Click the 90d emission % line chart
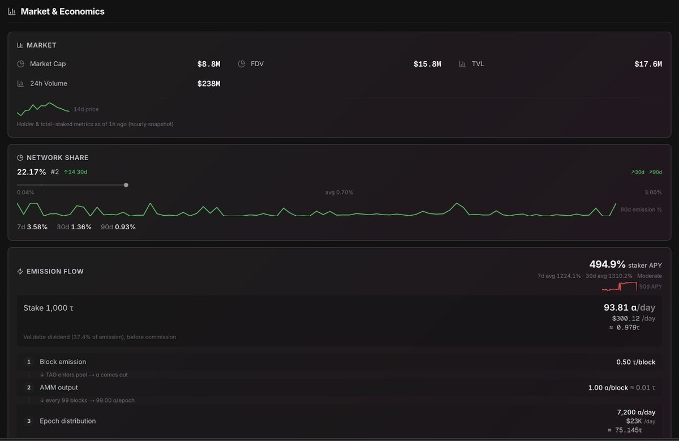The image size is (679, 441). pyautogui.click(x=317, y=209)
